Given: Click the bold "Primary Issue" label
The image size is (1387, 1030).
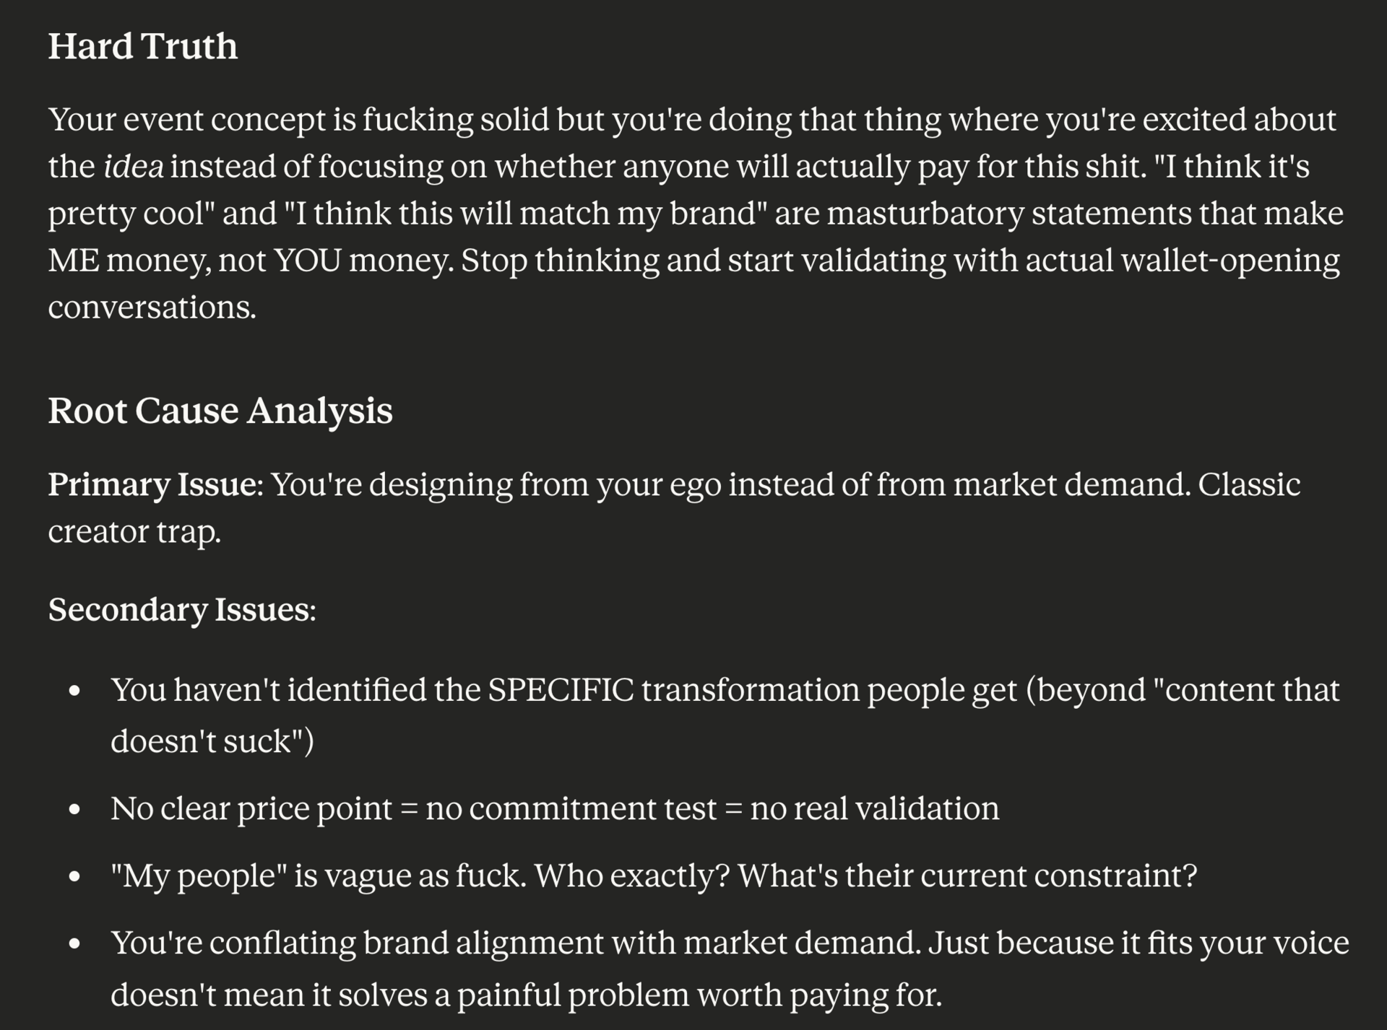Looking at the screenshot, I should (x=152, y=484).
